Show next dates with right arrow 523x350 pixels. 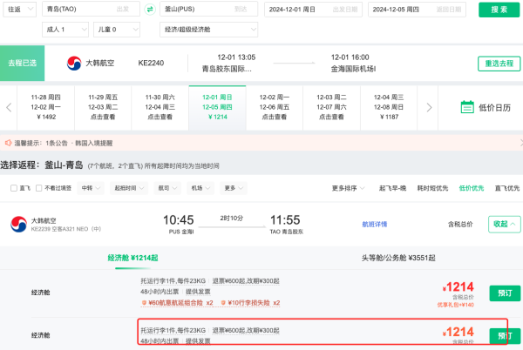429,107
